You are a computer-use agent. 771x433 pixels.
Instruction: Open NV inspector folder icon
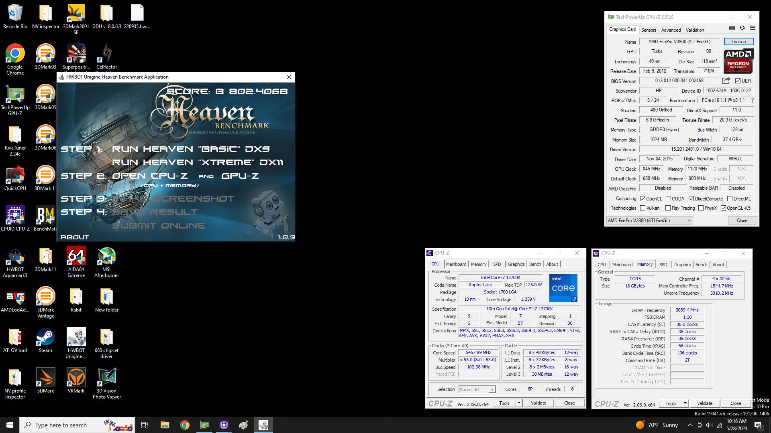point(45,17)
